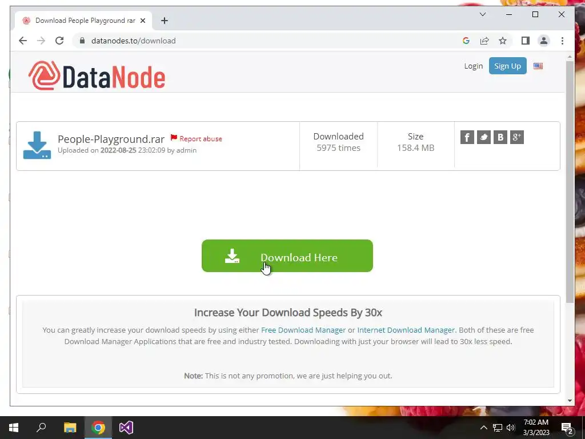The width and height of the screenshot is (585, 439).
Task: Click the DataNode logo
Action: click(x=97, y=76)
